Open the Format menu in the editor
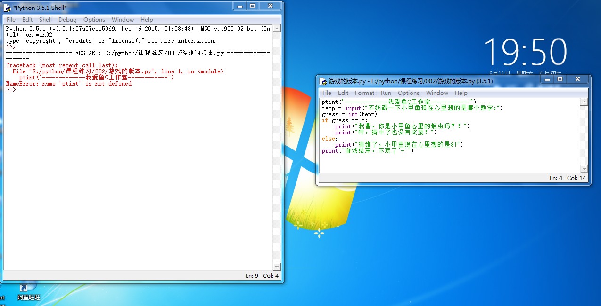The width and height of the screenshot is (601, 306). click(x=364, y=93)
